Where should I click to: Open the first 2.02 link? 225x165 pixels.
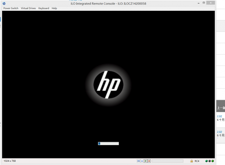pyautogui.click(x=219, y=116)
